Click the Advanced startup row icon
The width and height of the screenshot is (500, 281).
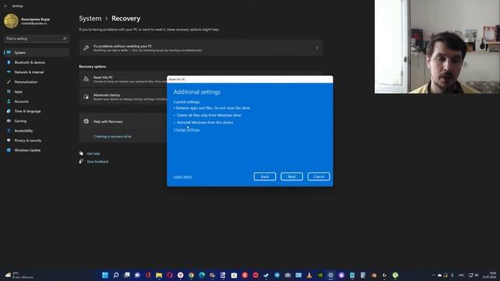[86, 97]
